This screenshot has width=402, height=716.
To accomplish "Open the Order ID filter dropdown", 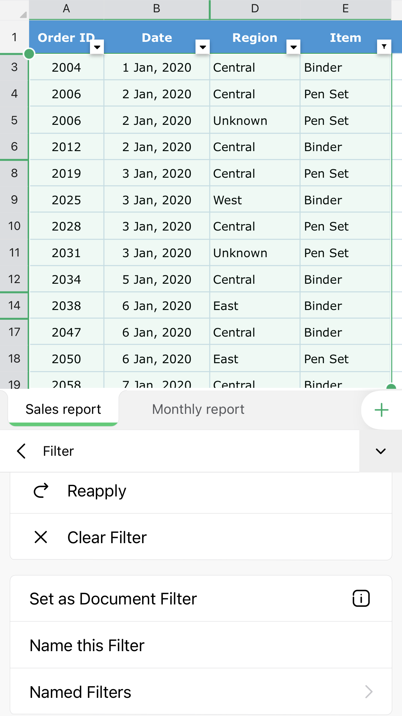I will [97, 47].
